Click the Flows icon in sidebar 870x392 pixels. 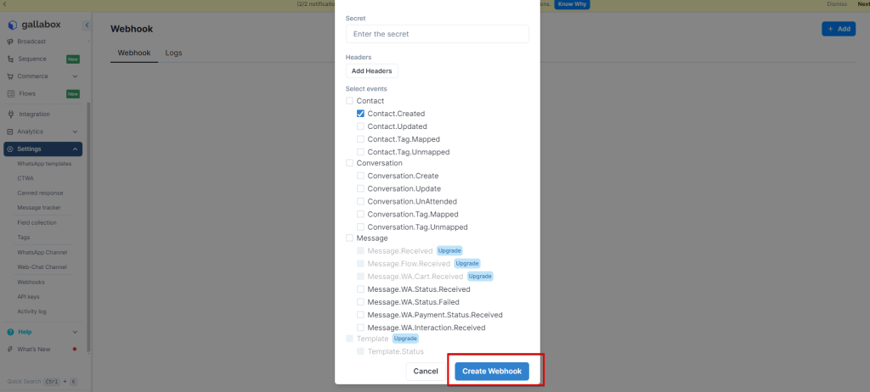tap(10, 94)
